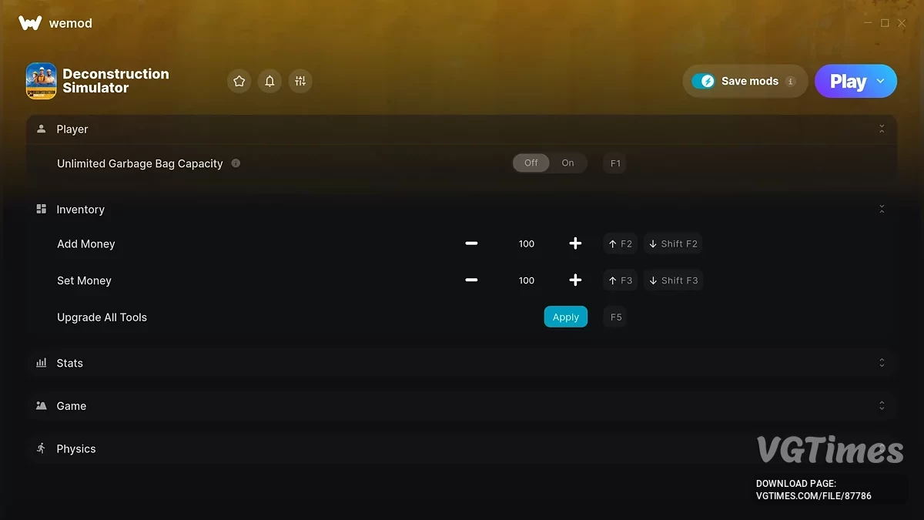Set Unlimited Garbage Bag Capacity to Off
This screenshot has height=520, width=924.
point(531,163)
